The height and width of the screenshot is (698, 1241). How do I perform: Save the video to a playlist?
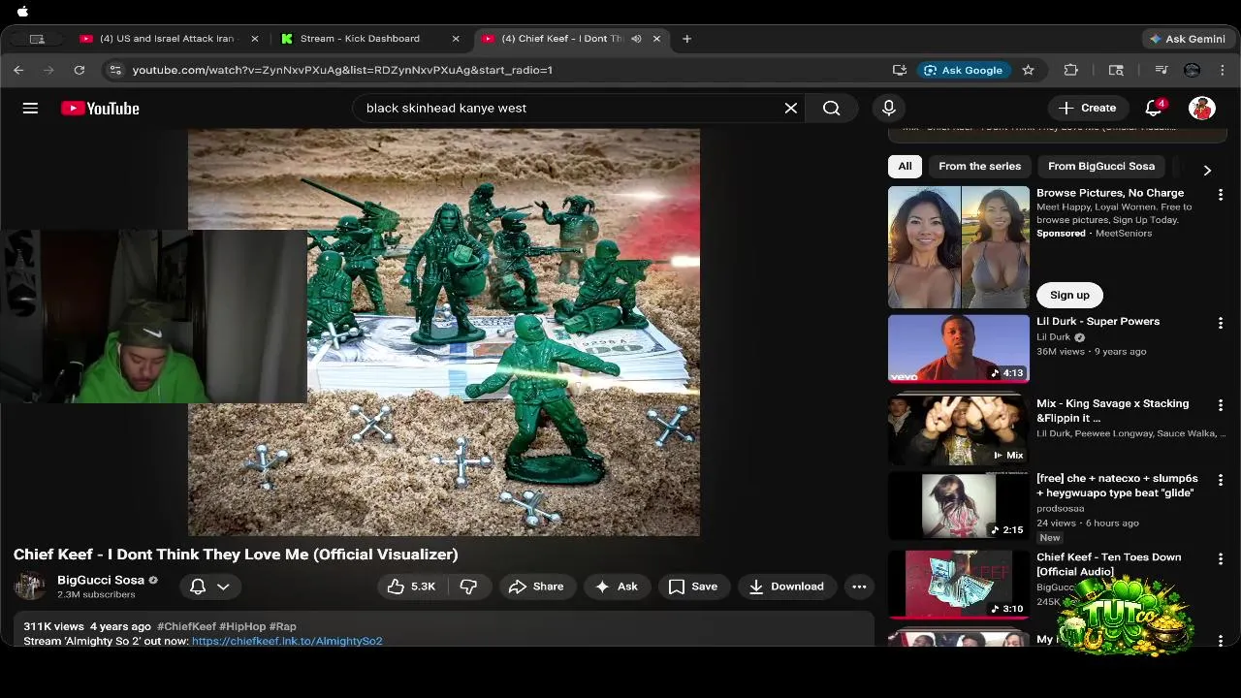693,587
